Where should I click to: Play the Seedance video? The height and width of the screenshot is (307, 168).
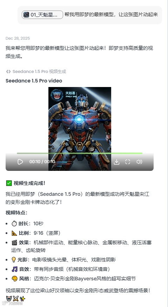coord(20,162)
